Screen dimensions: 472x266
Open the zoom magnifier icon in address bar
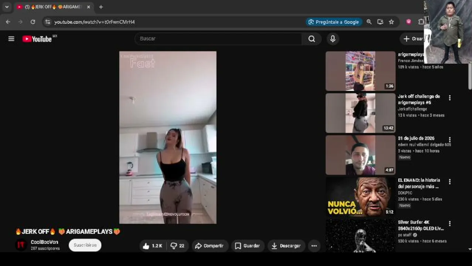[x=369, y=22]
